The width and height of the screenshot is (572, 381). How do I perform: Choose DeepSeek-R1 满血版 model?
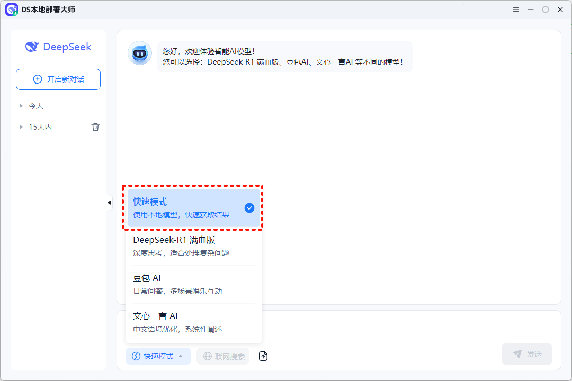194,246
